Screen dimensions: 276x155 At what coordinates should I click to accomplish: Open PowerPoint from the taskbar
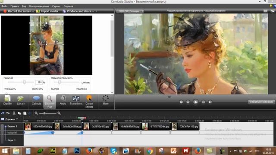[173, 151]
